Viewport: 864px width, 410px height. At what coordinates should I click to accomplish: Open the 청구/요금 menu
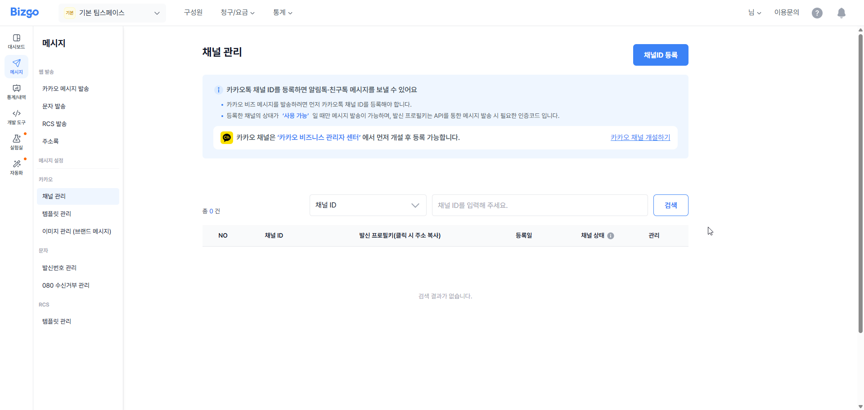coord(238,13)
